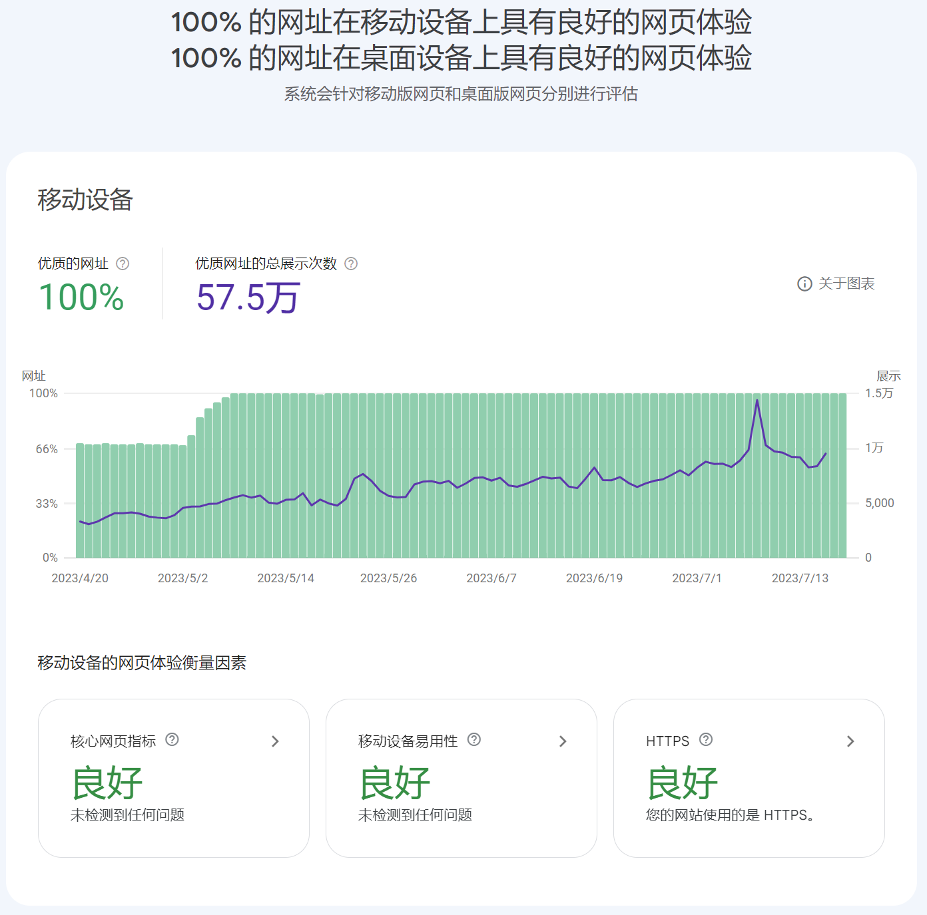The height and width of the screenshot is (915, 927).
Task: Select the 100% 优质的网址 value
Action: 81,298
